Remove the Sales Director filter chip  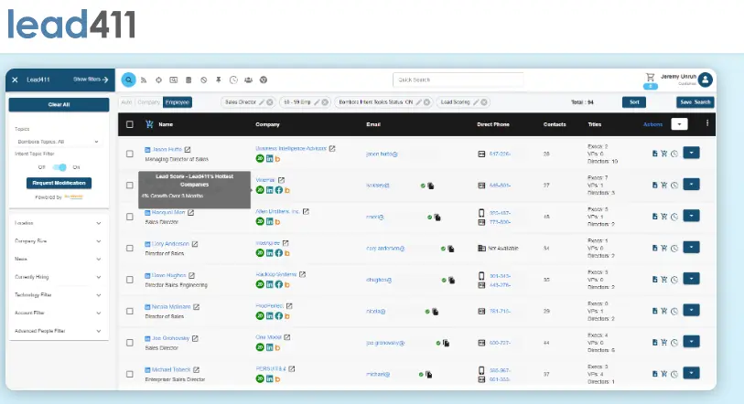pyautogui.click(x=270, y=102)
